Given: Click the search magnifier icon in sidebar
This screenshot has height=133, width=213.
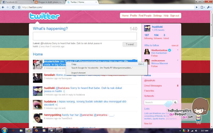Looking at the screenshot, I should [175, 102].
